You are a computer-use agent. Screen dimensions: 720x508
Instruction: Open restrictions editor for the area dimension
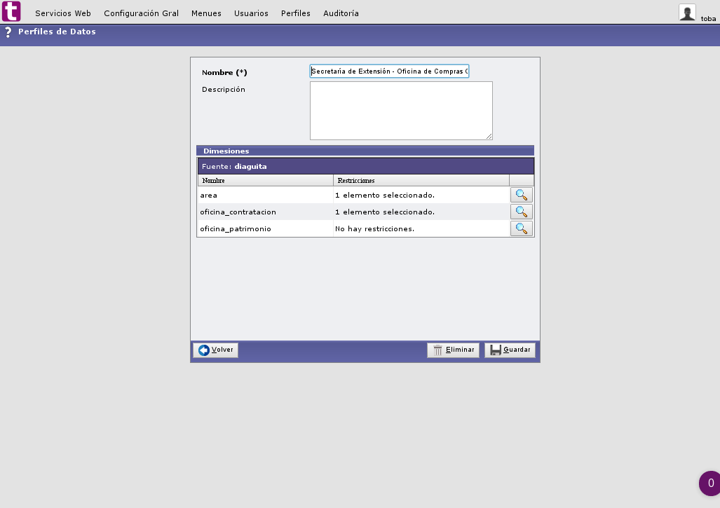521,195
